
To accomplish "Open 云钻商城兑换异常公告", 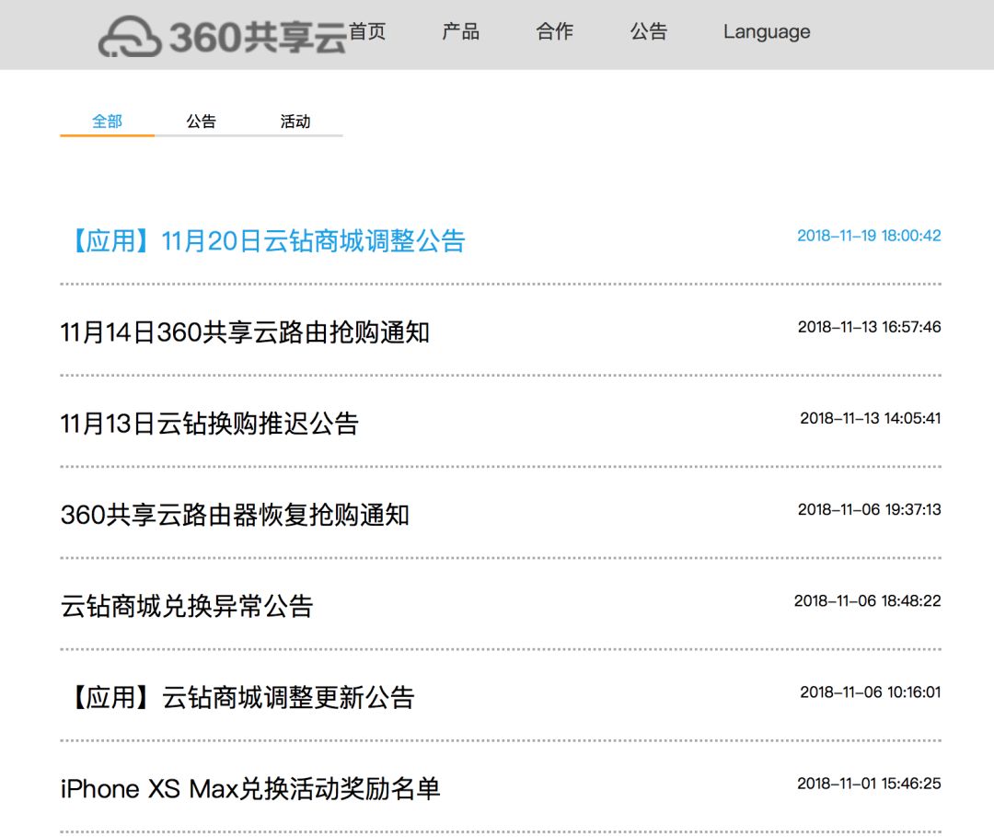I will point(186,606).
